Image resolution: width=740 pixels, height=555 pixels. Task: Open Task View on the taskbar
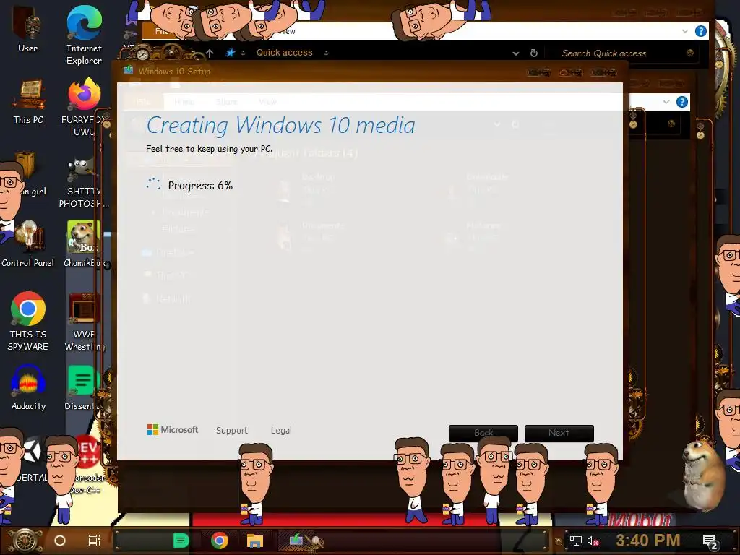pos(95,541)
